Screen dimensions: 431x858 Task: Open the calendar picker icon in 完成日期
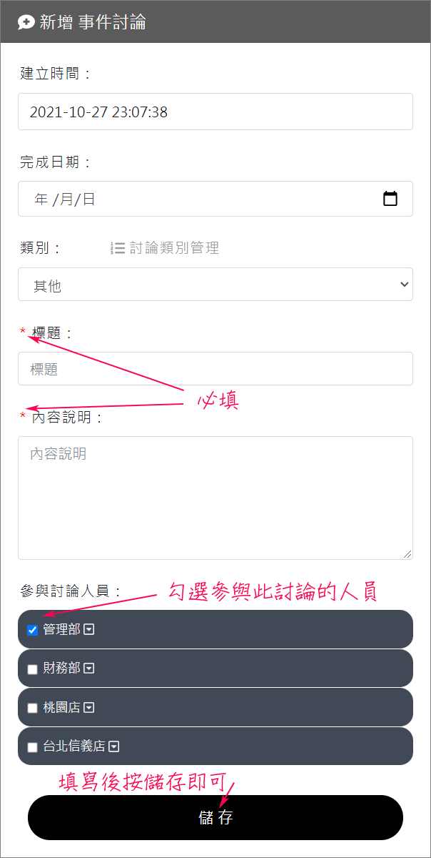tap(390, 199)
